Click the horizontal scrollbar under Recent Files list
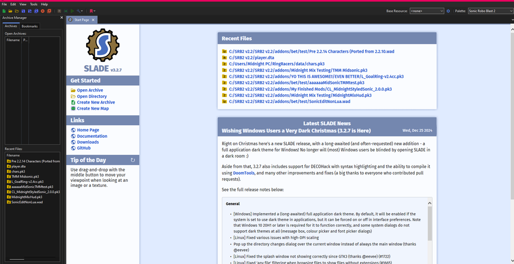 [17, 259]
